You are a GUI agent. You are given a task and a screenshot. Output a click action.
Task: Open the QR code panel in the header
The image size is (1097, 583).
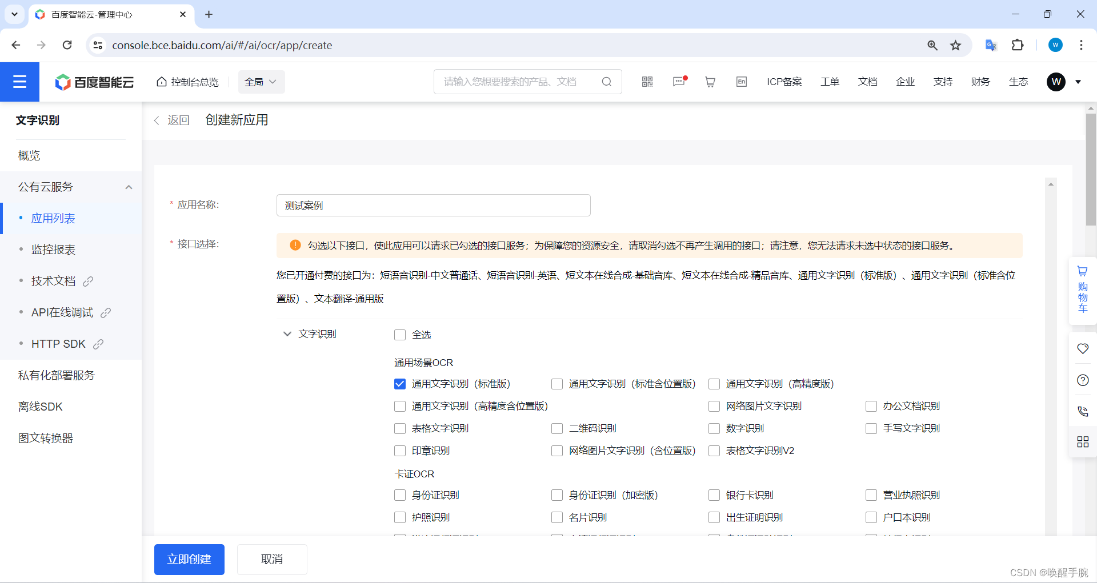pos(647,82)
